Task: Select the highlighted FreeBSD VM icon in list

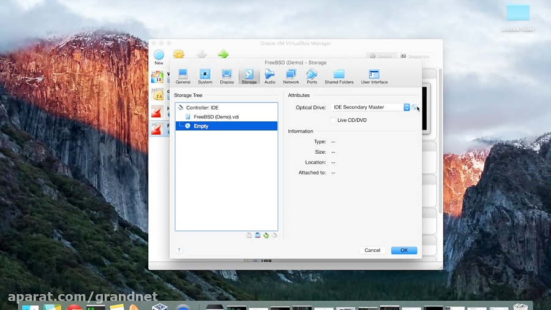Action: point(157,129)
